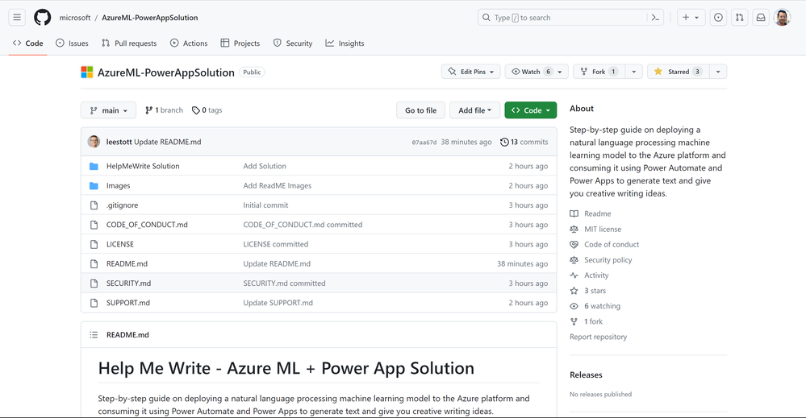Open the hamburger navigation menu
This screenshot has height=418, width=806.
tap(17, 18)
